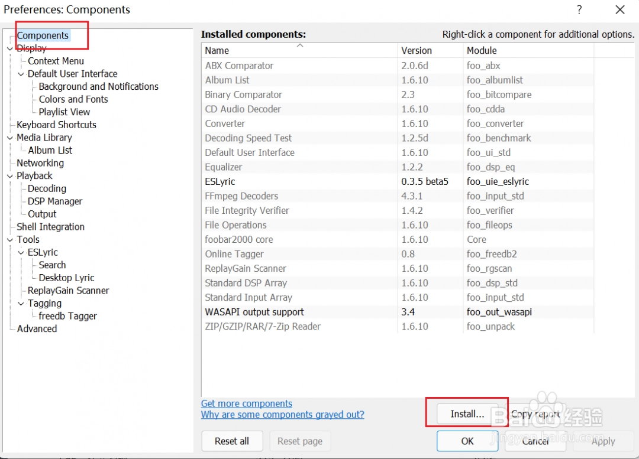
Task: Click the help question mark icon
Action: pyautogui.click(x=579, y=10)
